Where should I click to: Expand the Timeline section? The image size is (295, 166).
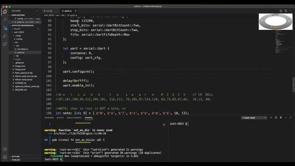coord(16,160)
